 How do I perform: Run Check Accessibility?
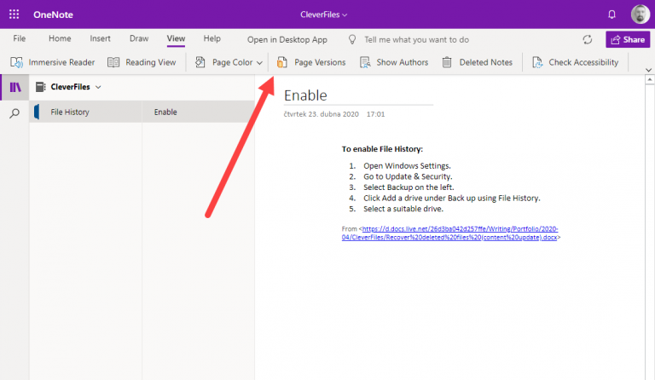(575, 62)
